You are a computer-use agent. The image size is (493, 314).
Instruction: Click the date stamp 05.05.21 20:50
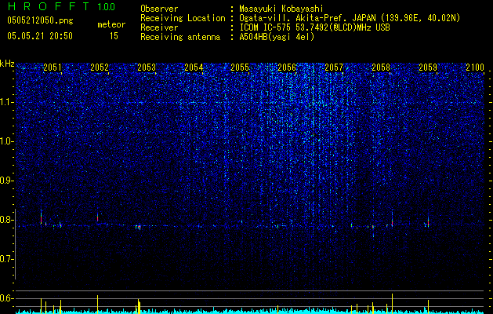click(40, 36)
